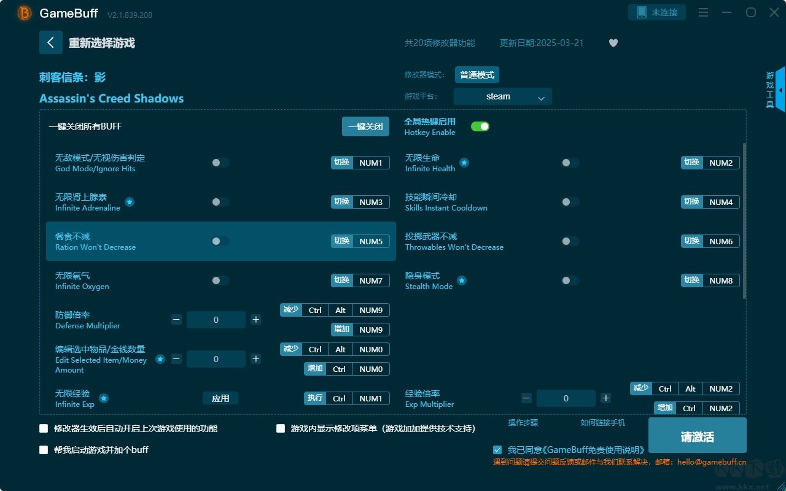Check auto-enable last used functions checkbox
Screen dimensions: 786x491
(x=44, y=428)
